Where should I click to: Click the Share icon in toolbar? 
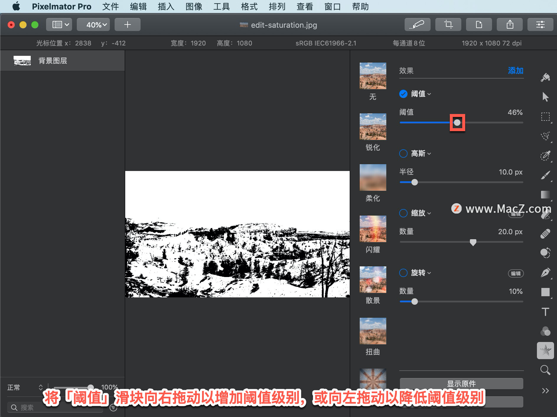(510, 25)
